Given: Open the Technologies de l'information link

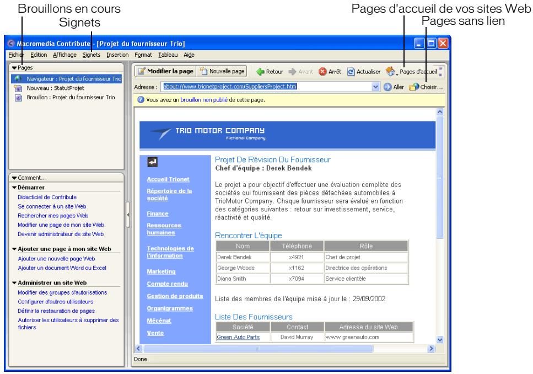Looking at the screenshot, I should tap(170, 252).
